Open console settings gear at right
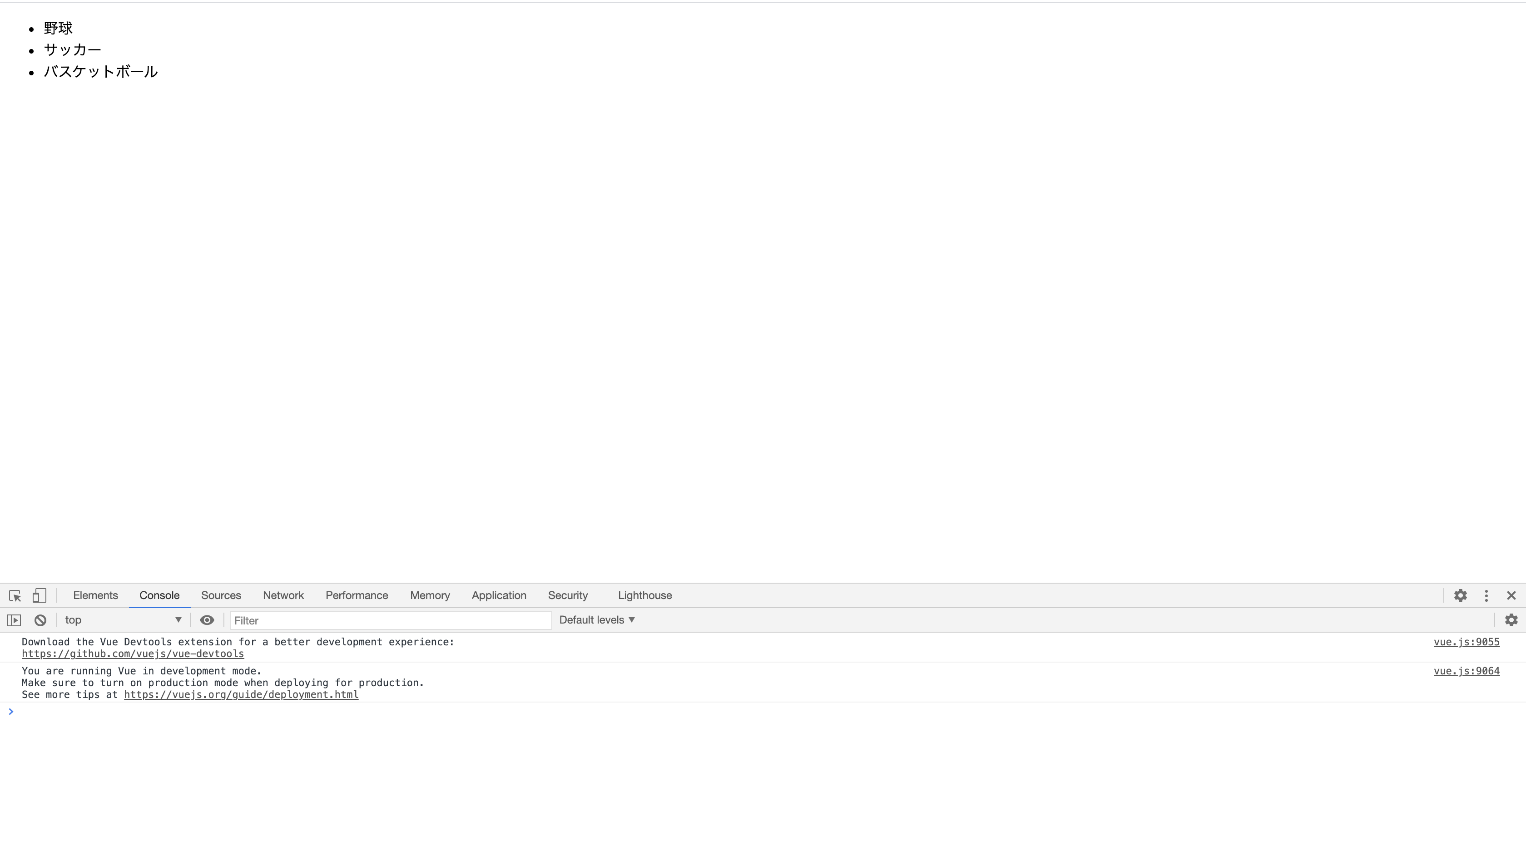Viewport: 1526px width, 855px height. [1511, 620]
